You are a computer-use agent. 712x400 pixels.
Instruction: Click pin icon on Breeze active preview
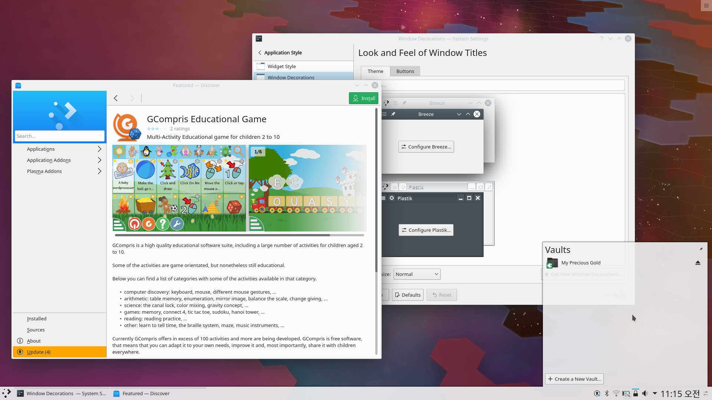393,114
